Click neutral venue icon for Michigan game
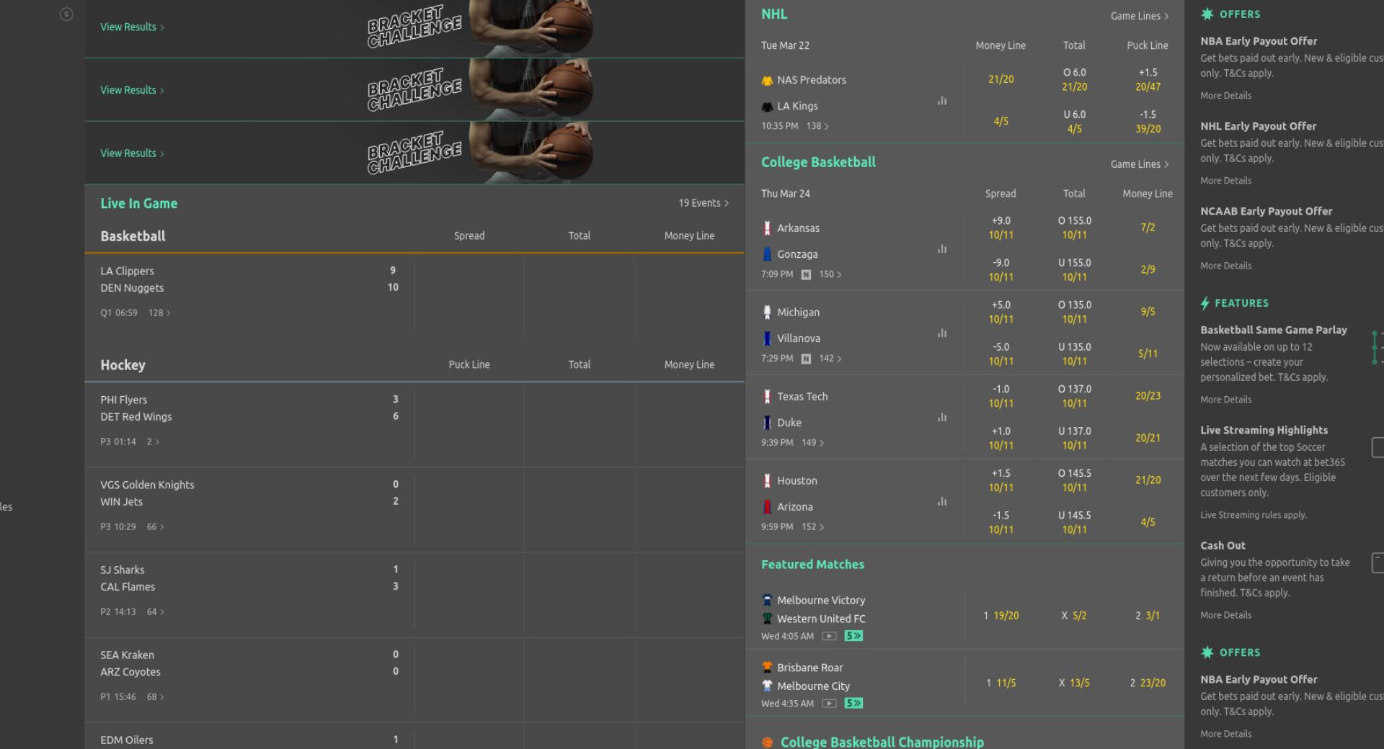This screenshot has width=1384, height=749. click(806, 359)
